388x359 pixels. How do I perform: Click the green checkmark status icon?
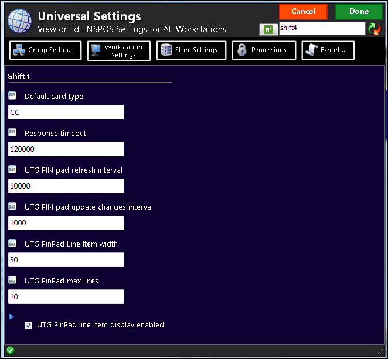11,350
